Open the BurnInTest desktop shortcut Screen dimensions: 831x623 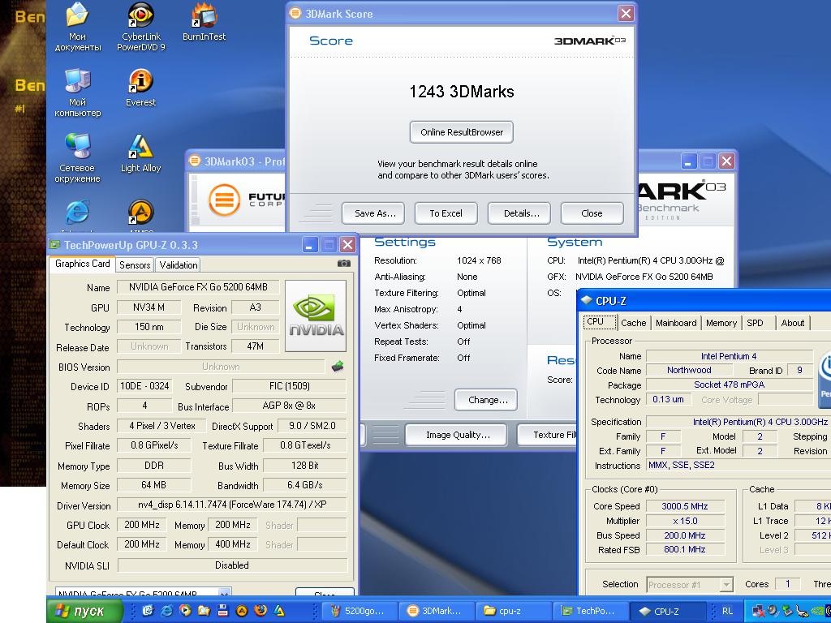coord(204,22)
